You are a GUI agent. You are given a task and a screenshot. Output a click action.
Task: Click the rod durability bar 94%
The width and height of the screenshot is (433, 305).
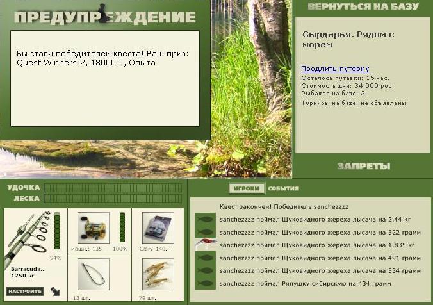[57, 231]
